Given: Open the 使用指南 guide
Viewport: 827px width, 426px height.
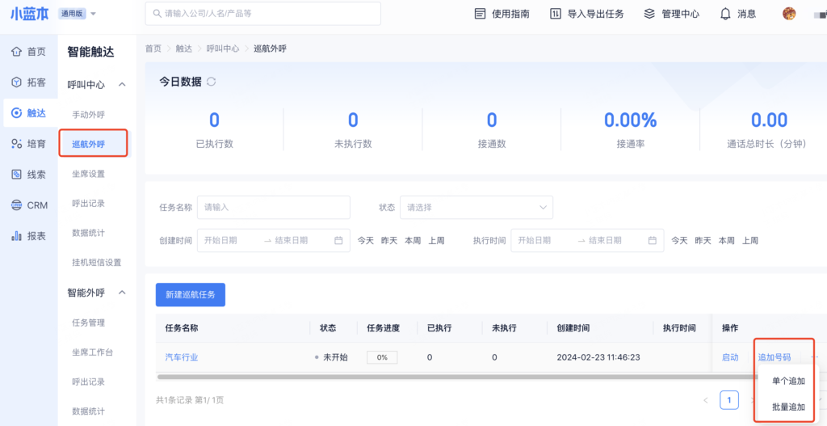Looking at the screenshot, I should 502,14.
